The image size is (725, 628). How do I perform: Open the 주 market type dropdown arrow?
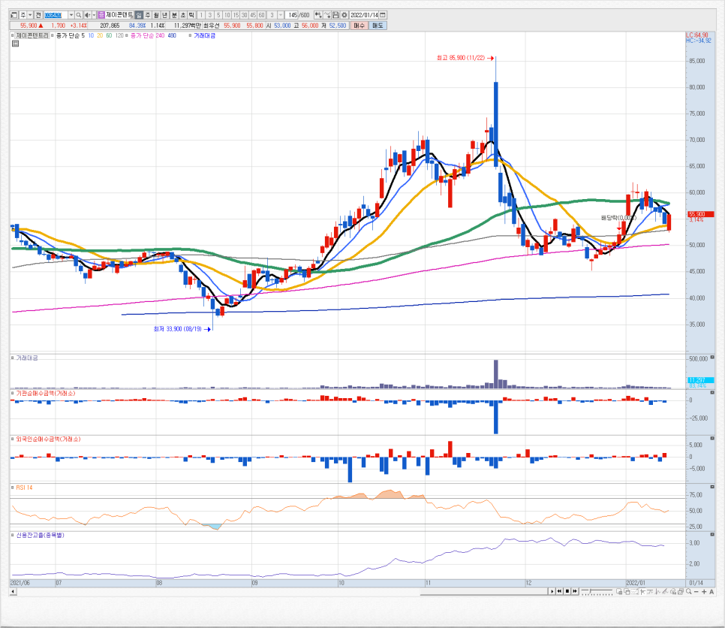point(30,15)
